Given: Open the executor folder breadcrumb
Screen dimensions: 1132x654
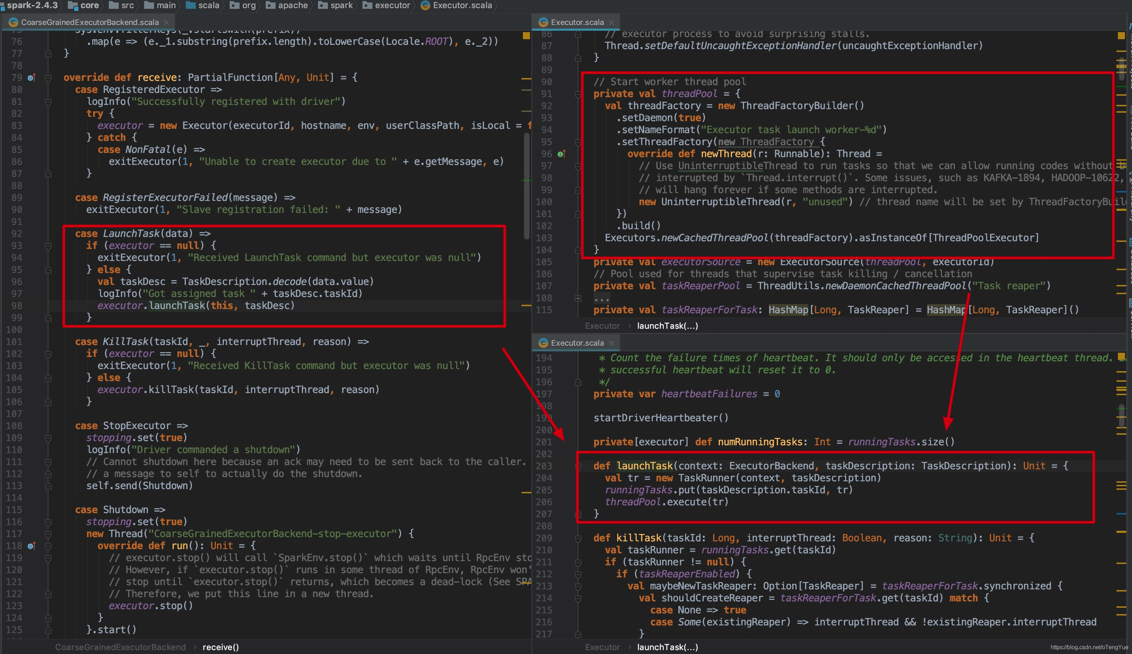Looking at the screenshot, I should click(386, 5).
